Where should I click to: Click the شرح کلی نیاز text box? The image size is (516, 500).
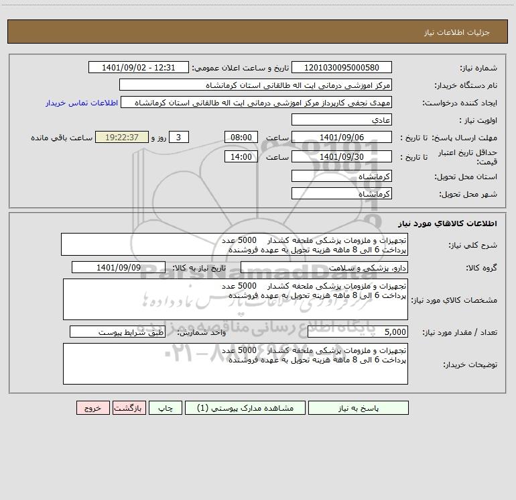click(235, 244)
